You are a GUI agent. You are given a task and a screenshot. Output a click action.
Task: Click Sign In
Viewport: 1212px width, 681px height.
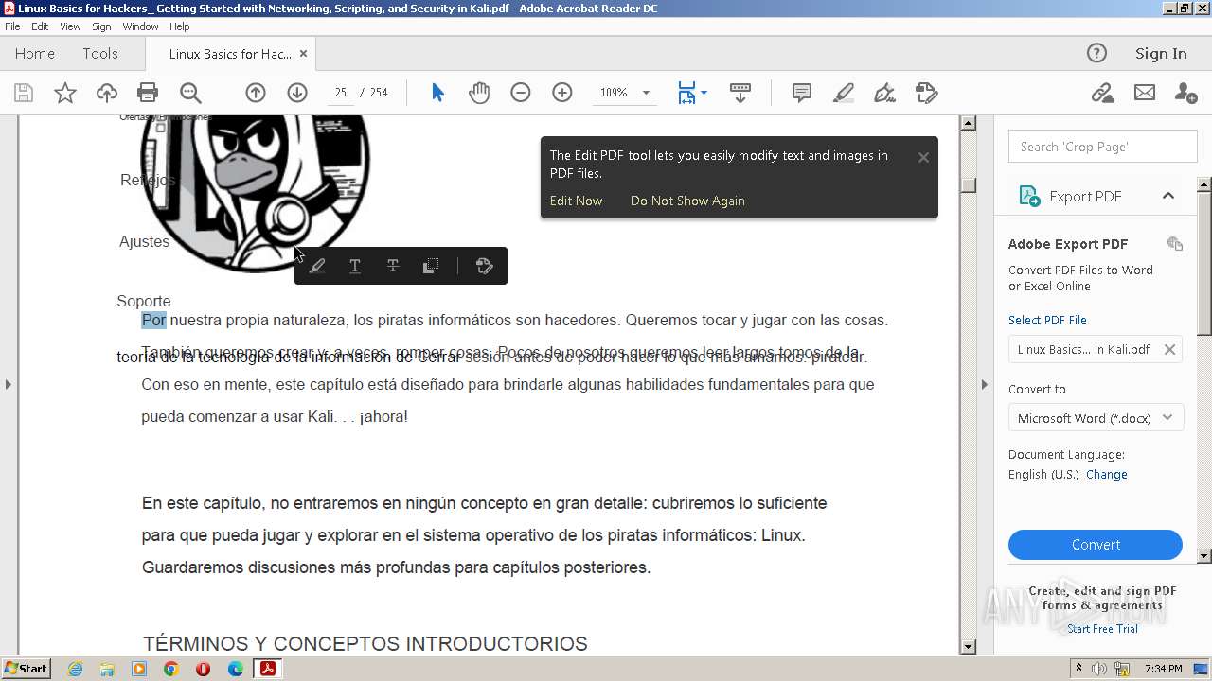(1161, 54)
